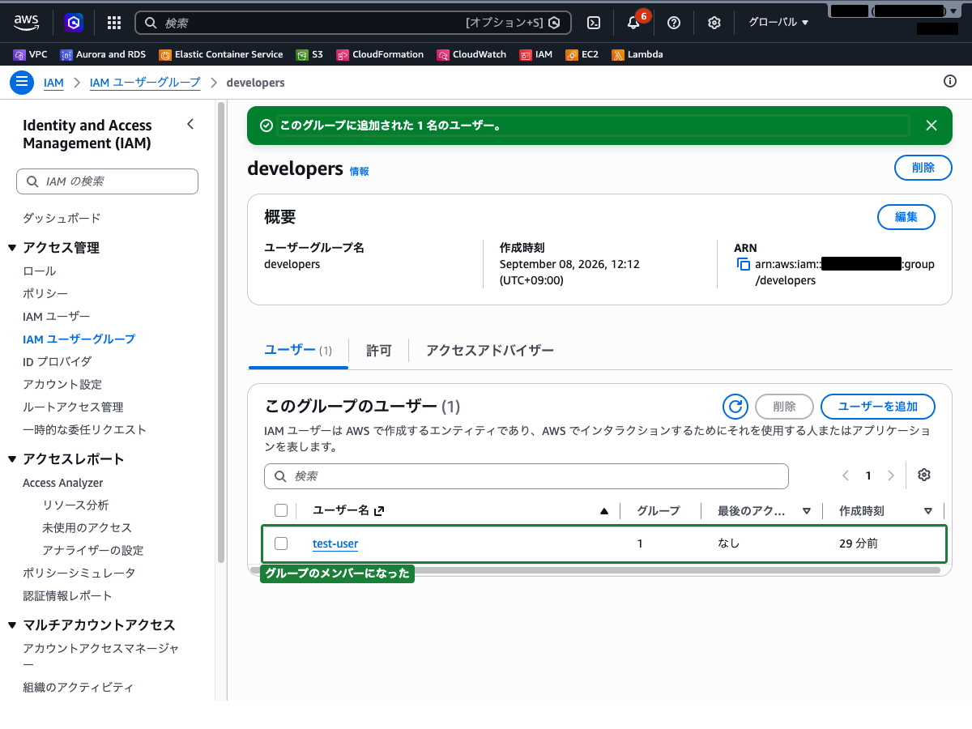Sort by ユーザー名 column arrow
Viewport: 972px width, 729px height.
pos(603,511)
